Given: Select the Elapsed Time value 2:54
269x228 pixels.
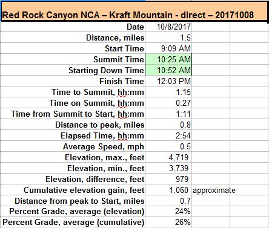Looking at the screenshot, I should click(168, 135).
